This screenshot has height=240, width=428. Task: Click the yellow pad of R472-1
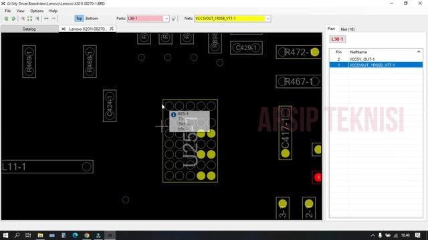pyautogui.click(x=315, y=52)
